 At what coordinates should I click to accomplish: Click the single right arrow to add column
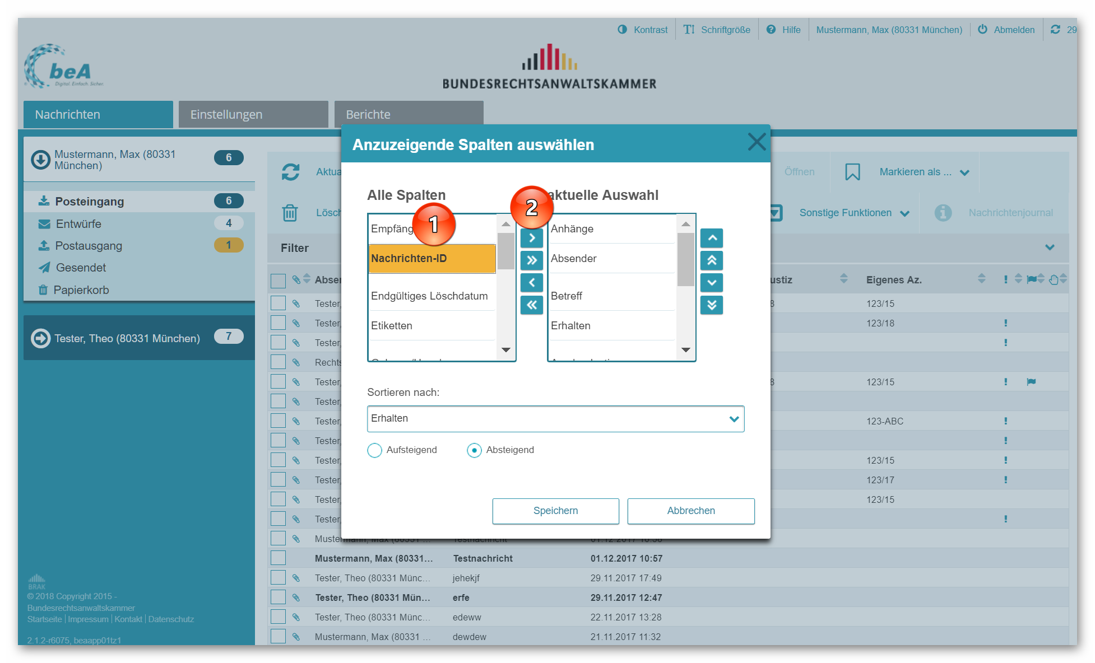pos(531,238)
